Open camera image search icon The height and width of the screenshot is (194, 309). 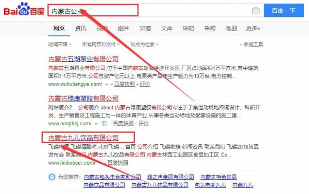[x=255, y=10]
